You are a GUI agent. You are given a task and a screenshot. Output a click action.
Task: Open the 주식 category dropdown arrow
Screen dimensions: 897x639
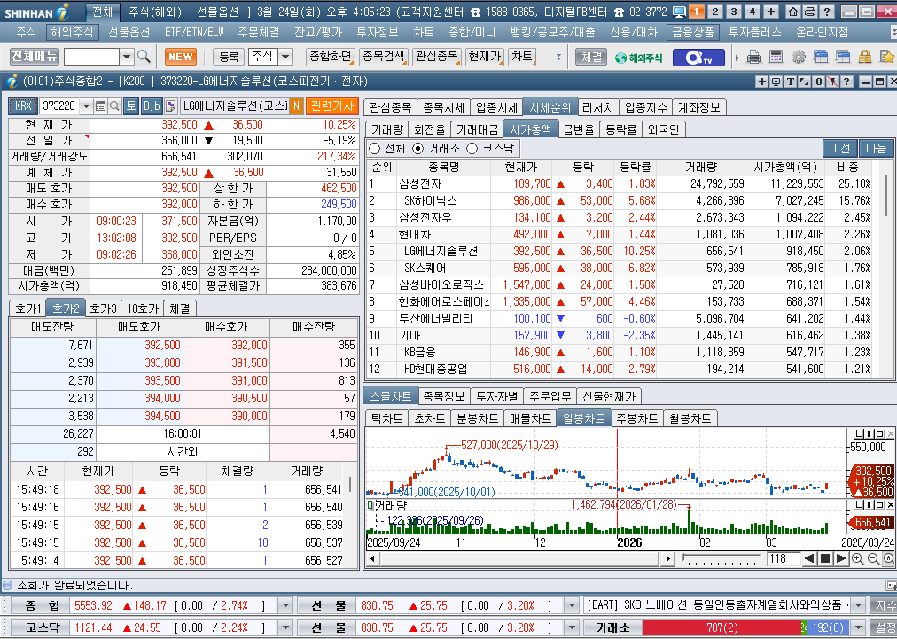285,56
